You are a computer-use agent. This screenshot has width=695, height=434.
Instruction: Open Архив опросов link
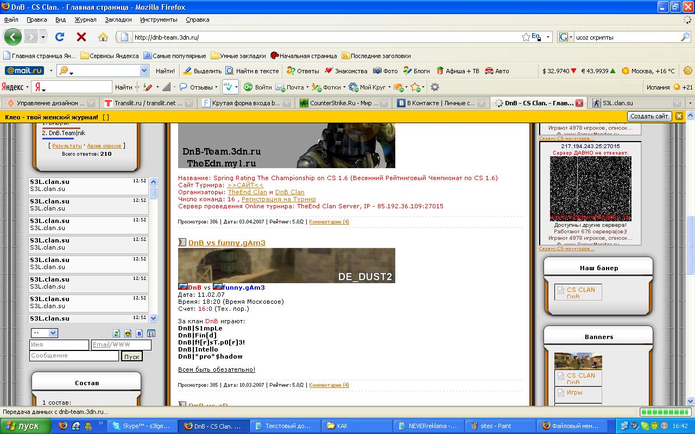[105, 145]
